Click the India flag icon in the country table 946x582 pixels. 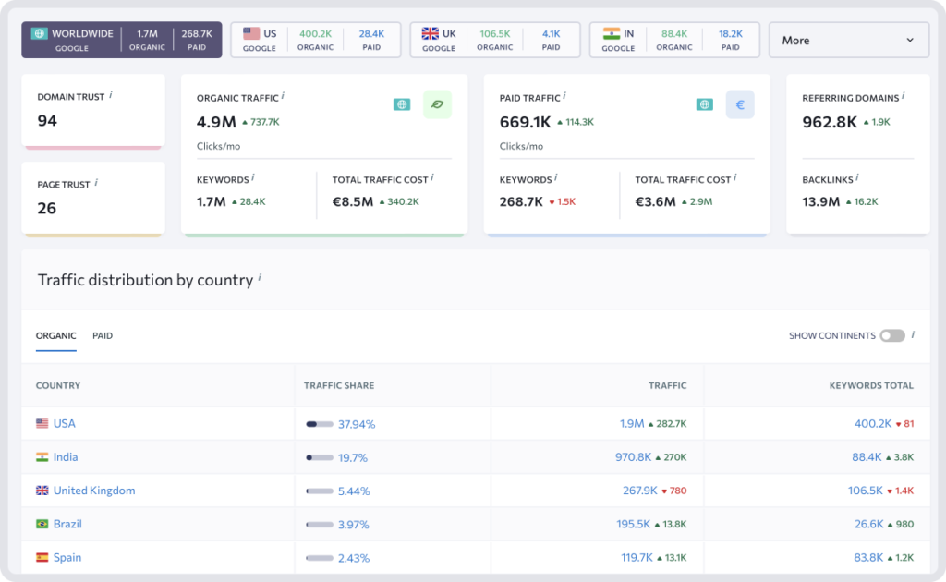point(41,456)
